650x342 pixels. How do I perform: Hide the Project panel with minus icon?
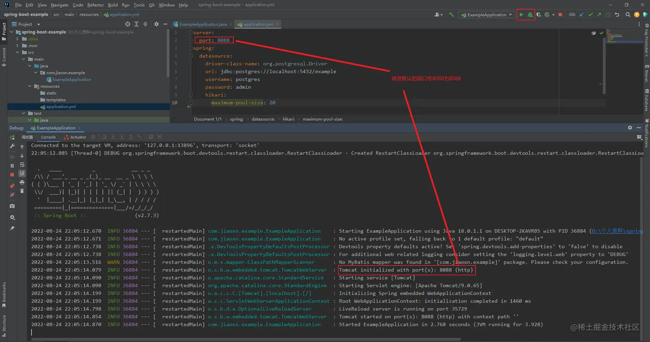point(165,24)
